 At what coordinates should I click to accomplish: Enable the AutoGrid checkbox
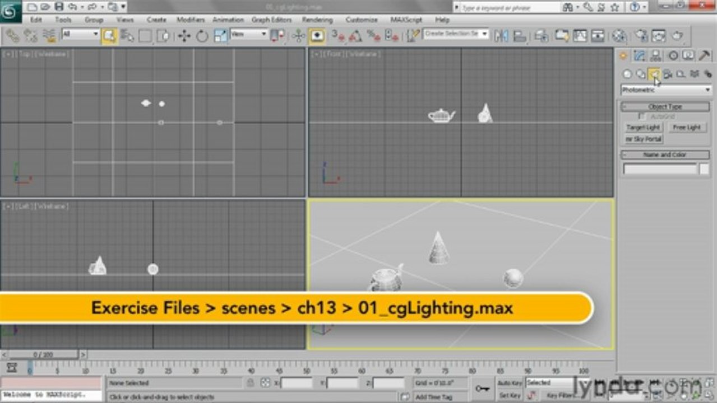pyautogui.click(x=642, y=116)
